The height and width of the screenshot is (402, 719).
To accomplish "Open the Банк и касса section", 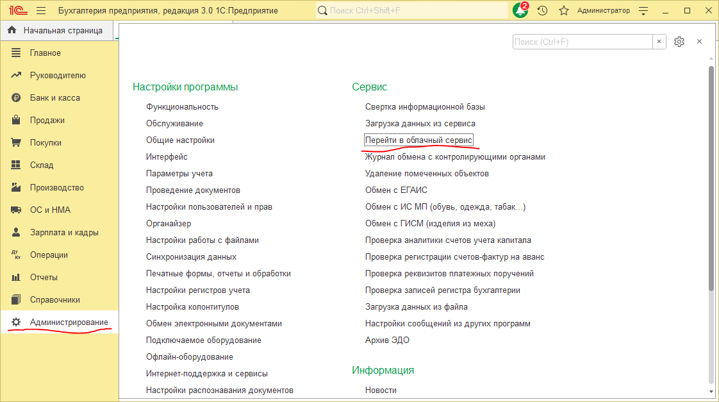I will [54, 97].
